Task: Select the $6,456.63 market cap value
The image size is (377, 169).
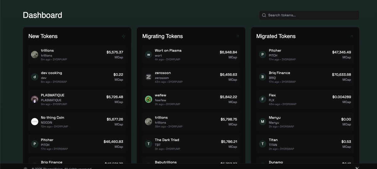Action: (228, 74)
